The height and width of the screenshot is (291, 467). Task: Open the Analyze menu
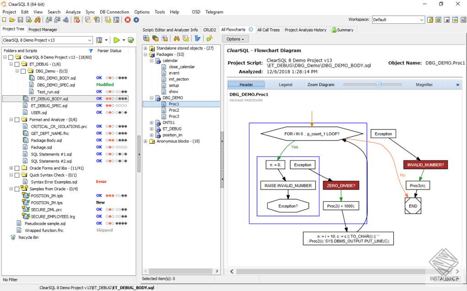tap(73, 12)
